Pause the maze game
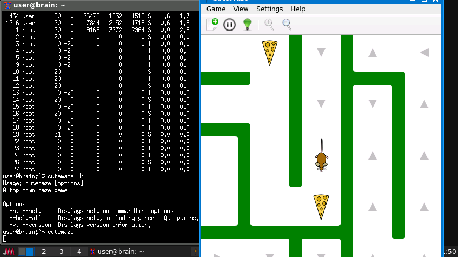This screenshot has height=257, width=458. click(x=230, y=24)
